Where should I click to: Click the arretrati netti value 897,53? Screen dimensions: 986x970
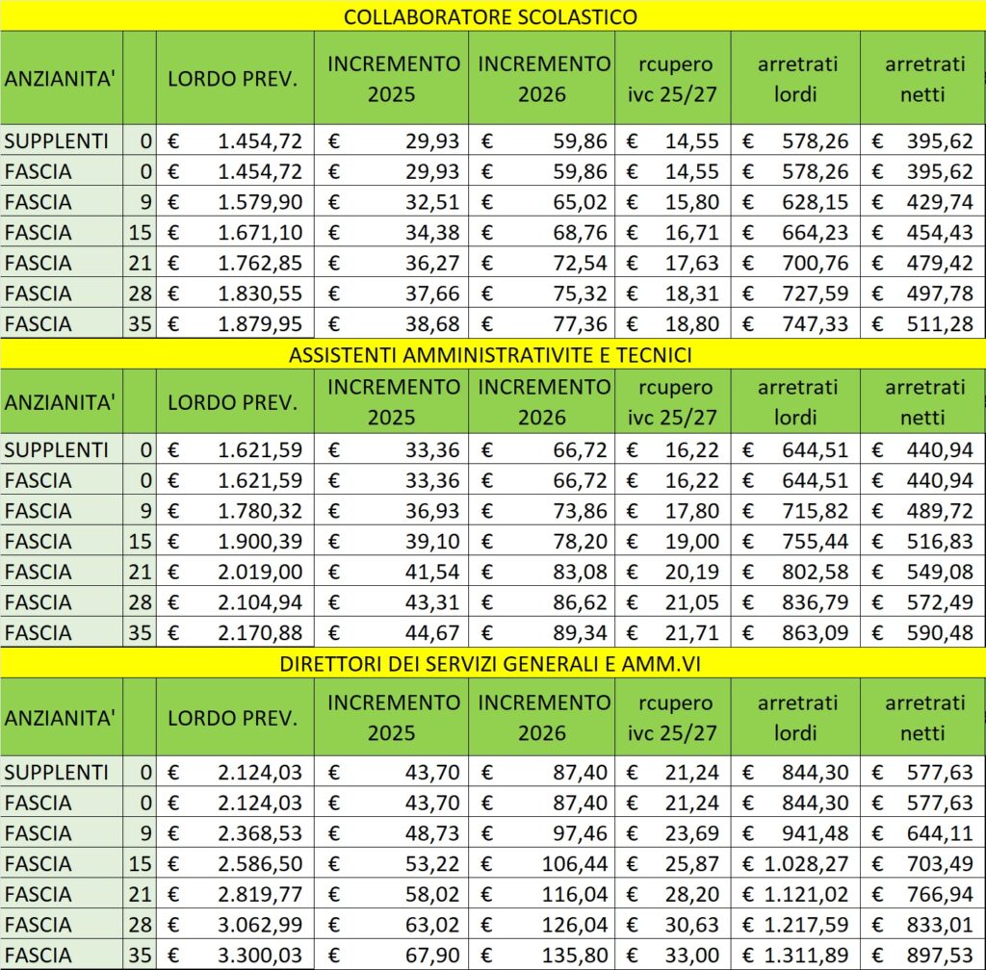(922, 956)
